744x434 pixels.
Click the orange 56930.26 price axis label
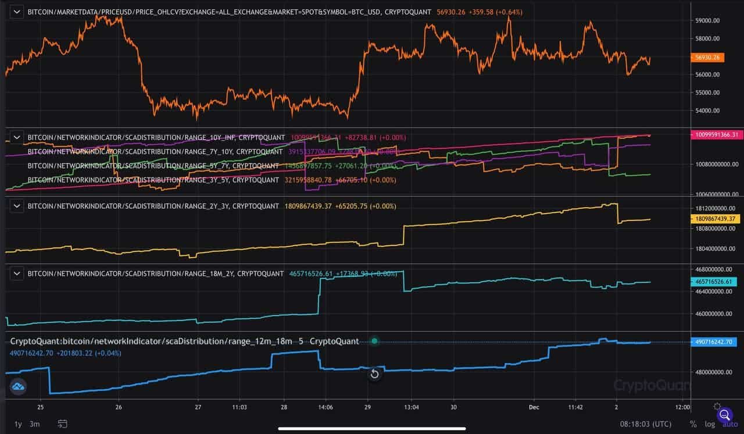click(x=707, y=58)
